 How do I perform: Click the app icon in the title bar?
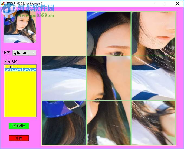pyautogui.click(x=3, y=4)
